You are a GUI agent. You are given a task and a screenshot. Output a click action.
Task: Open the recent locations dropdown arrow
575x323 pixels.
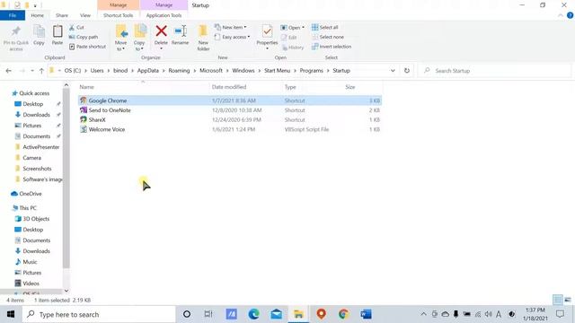[x=32, y=71]
